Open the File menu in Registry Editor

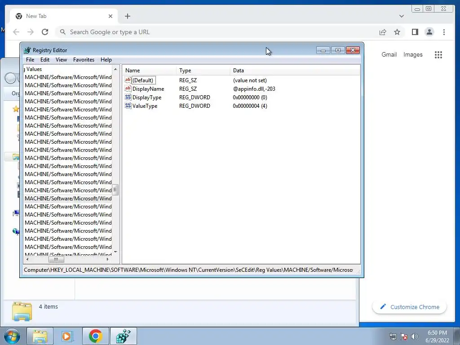pyautogui.click(x=30, y=60)
